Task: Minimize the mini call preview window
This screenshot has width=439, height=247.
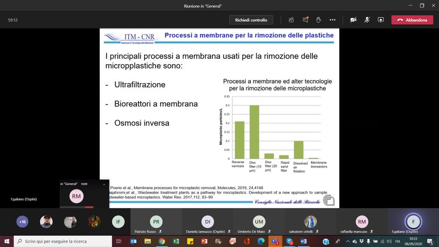Action: tap(104, 184)
